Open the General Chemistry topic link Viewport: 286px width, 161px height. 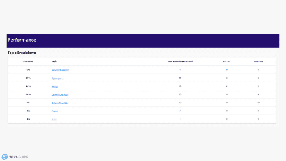[60, 94]
